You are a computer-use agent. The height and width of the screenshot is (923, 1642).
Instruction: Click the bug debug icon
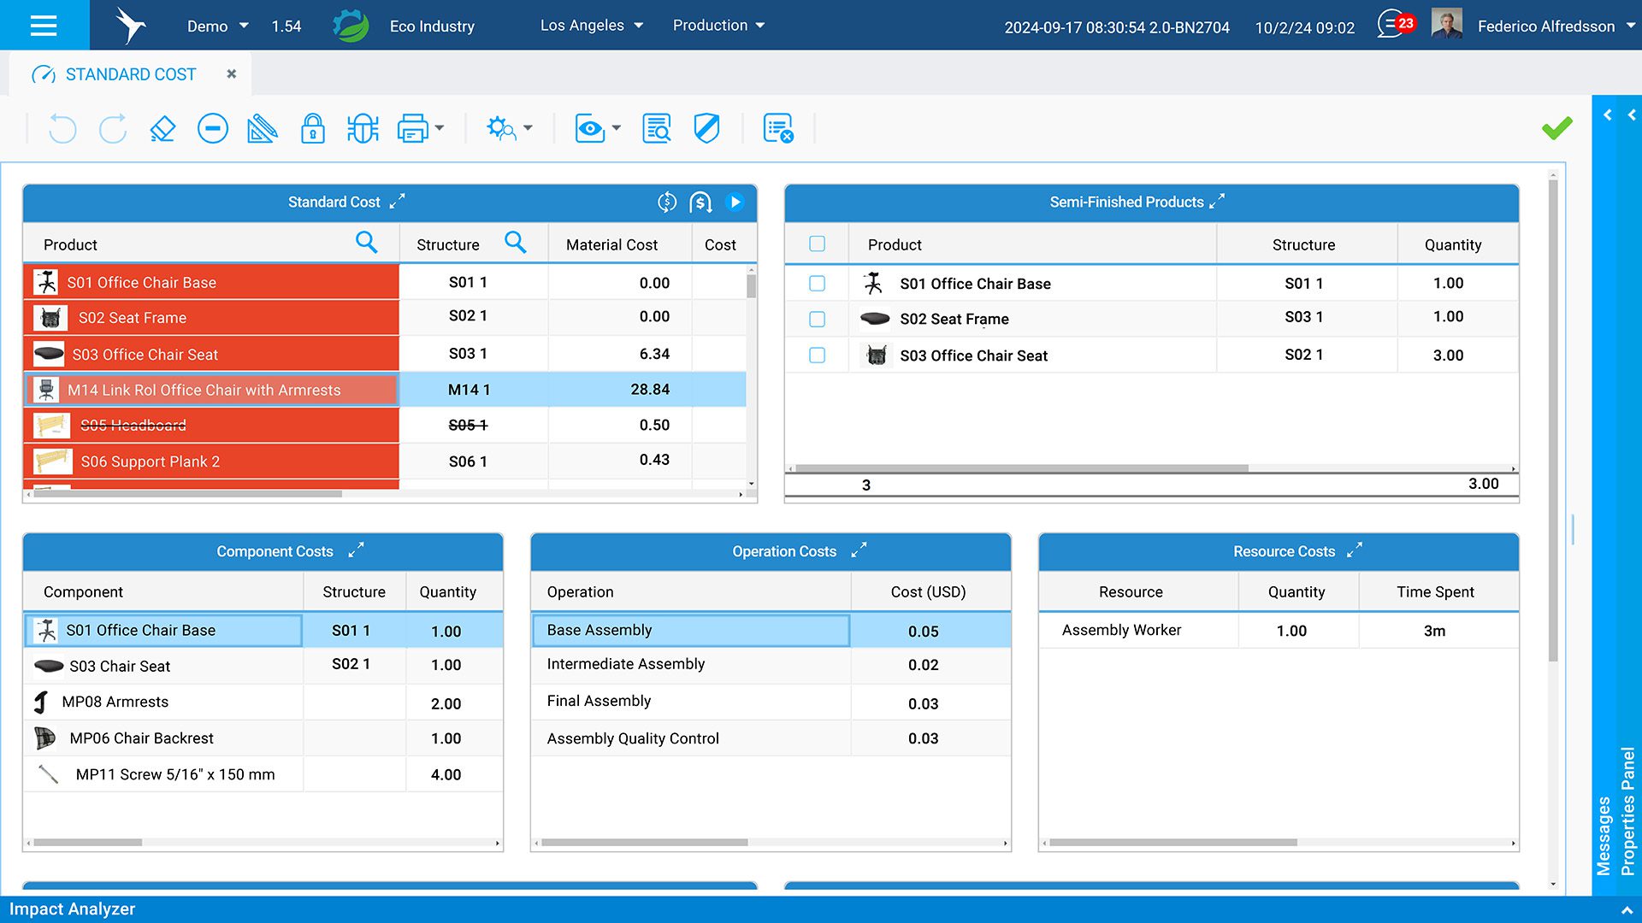coord(363,129)
